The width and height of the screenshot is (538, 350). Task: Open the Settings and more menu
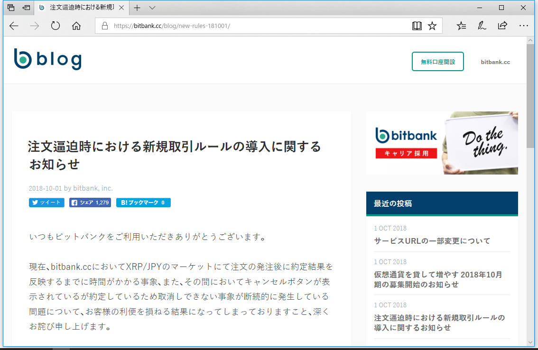[x=523, y=26]
